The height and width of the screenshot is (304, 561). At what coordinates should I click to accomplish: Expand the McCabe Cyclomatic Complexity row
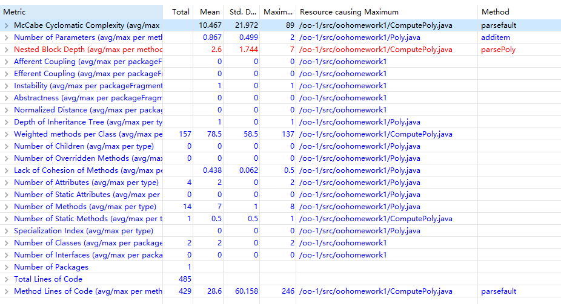tap(6, 25)
